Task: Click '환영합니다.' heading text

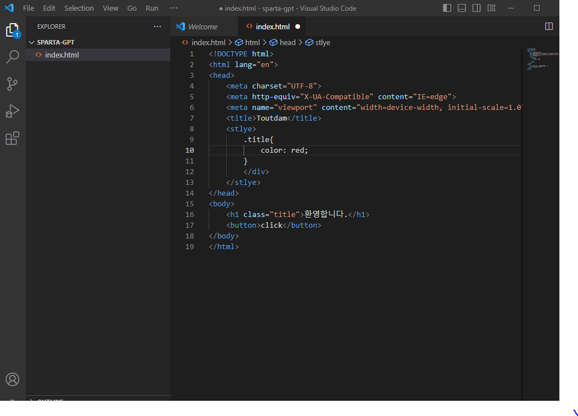Action: pyautogui.click(x=326, y=214)
